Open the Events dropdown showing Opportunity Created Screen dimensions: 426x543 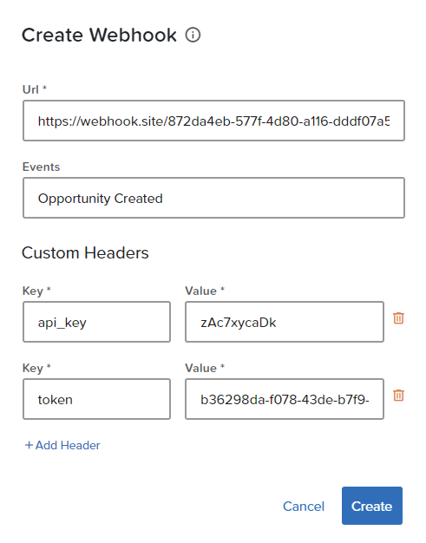[213, 198]
